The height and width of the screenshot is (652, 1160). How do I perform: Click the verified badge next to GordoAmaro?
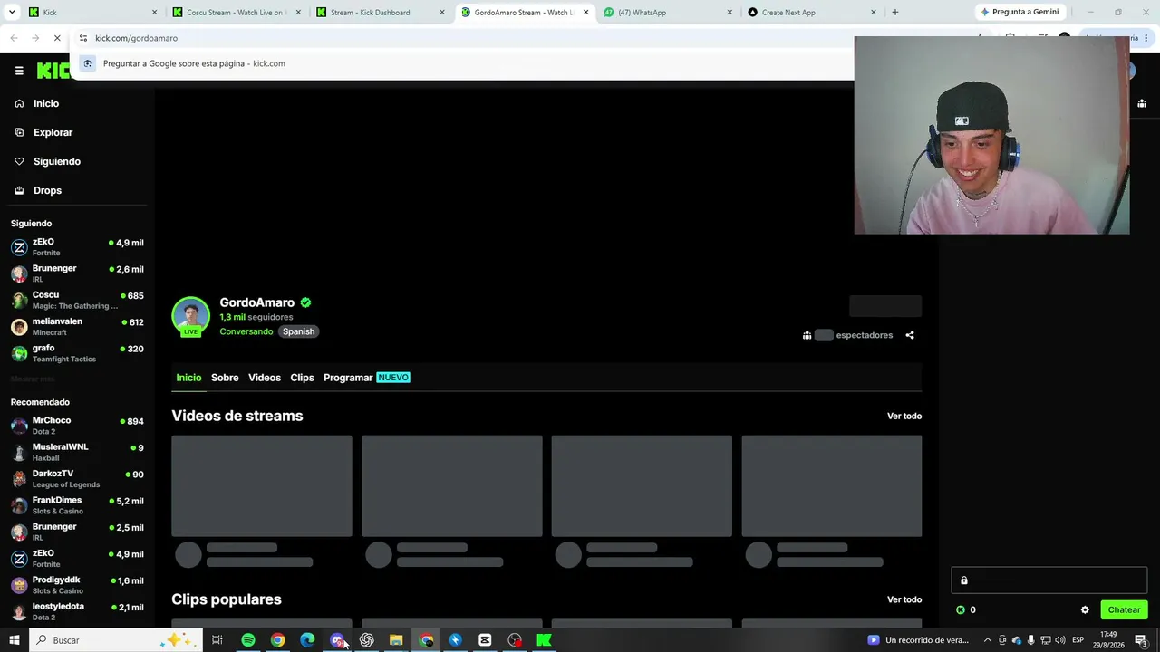pos(306,302)
